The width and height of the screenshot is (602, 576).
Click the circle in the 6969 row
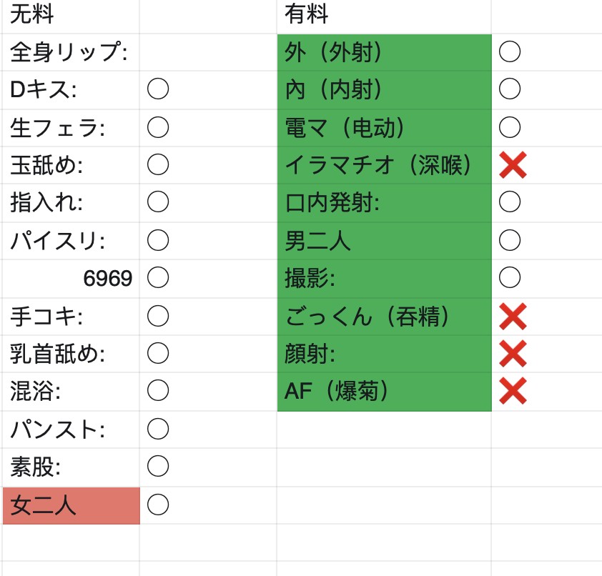click(158, 277)
